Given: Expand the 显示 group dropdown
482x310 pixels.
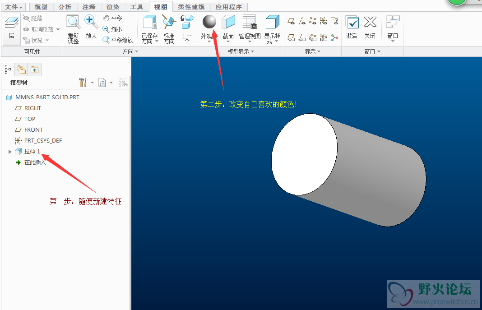Looking at the screenshot, I should click(319, 51).
